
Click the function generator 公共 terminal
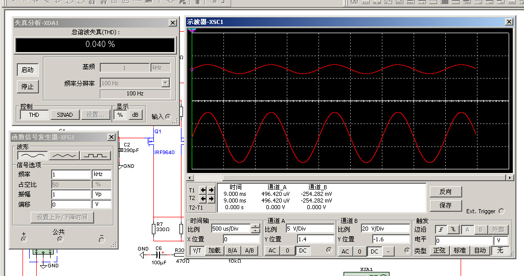point(60,239)
